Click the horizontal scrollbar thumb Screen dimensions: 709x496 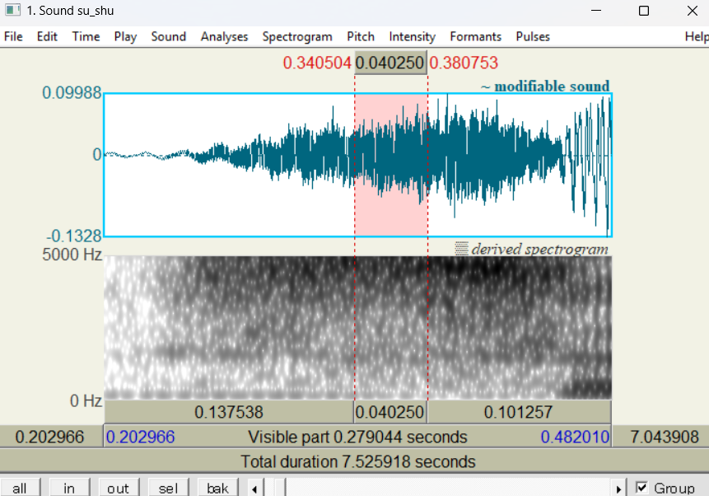(279, 489)
